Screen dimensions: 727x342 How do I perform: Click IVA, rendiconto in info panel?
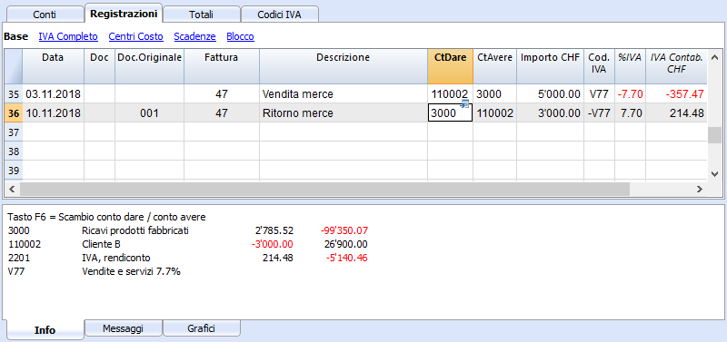click(x=116, y=258)
